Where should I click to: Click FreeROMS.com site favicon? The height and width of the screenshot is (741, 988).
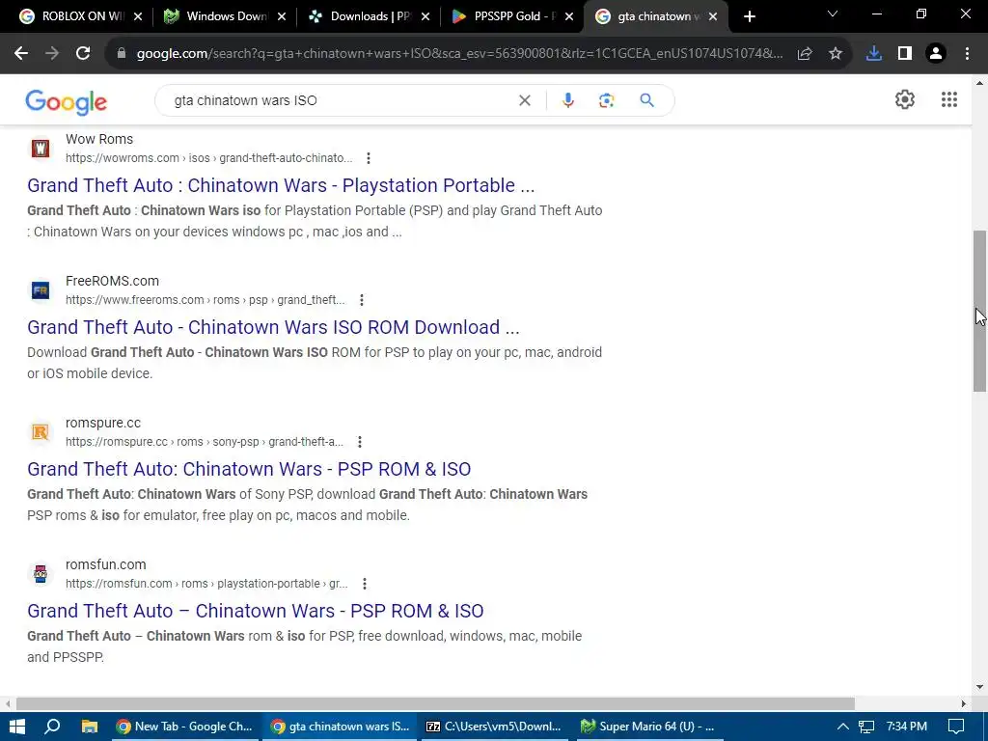41,290
